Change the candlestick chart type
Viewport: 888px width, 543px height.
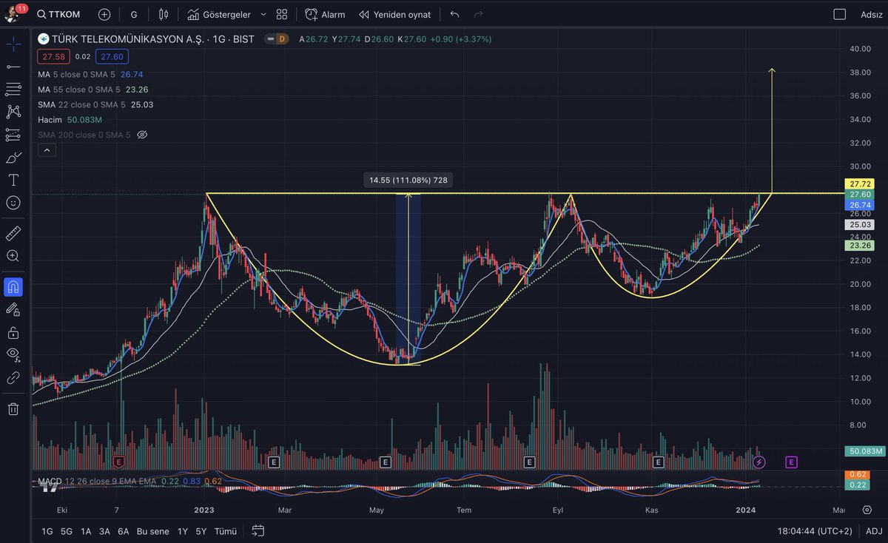[x=164, y=14]
